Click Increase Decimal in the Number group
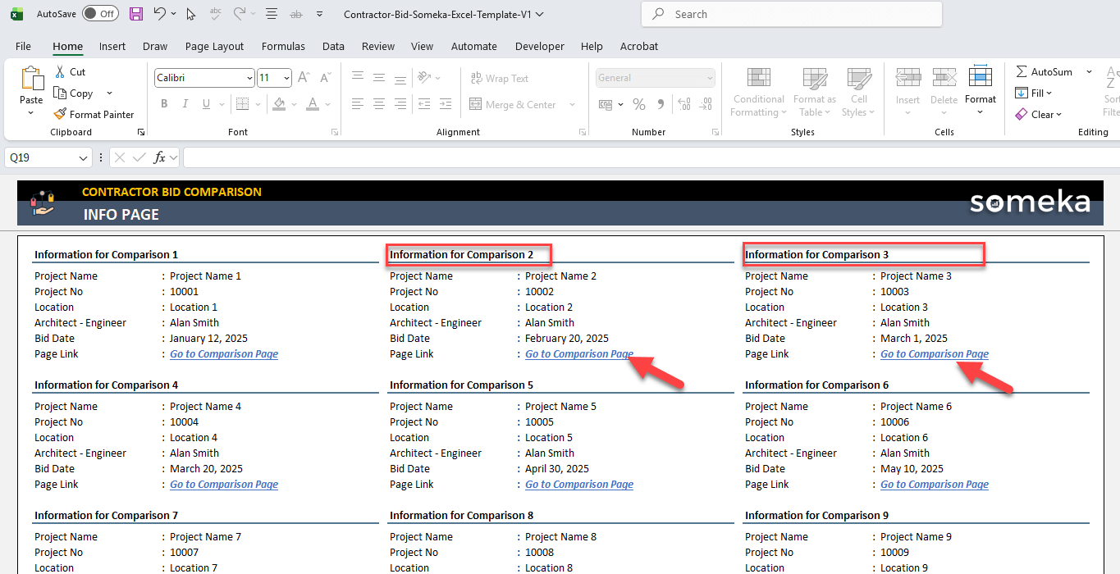1120x574 pixels. click(684, 105)
